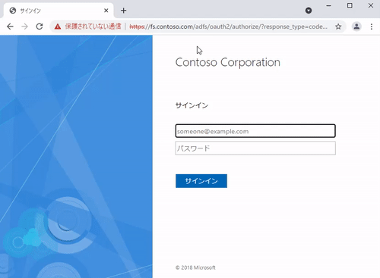Close the browser window
This screenshot has width=380, height=278.
click(371, 5)
